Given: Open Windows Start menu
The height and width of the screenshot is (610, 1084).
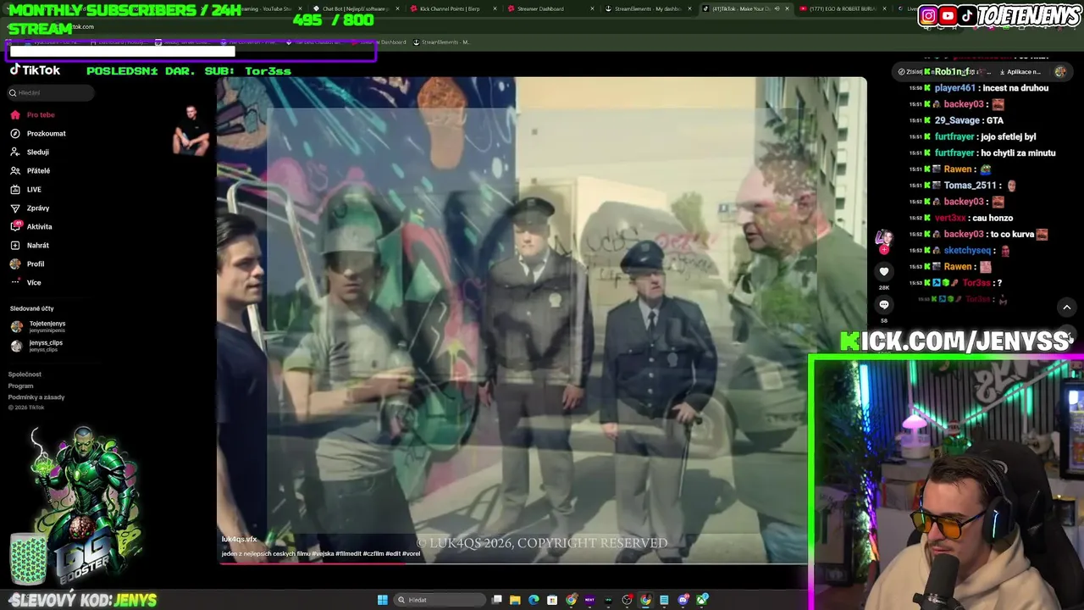Looking at the screenshot, I should tap(383, 600).
